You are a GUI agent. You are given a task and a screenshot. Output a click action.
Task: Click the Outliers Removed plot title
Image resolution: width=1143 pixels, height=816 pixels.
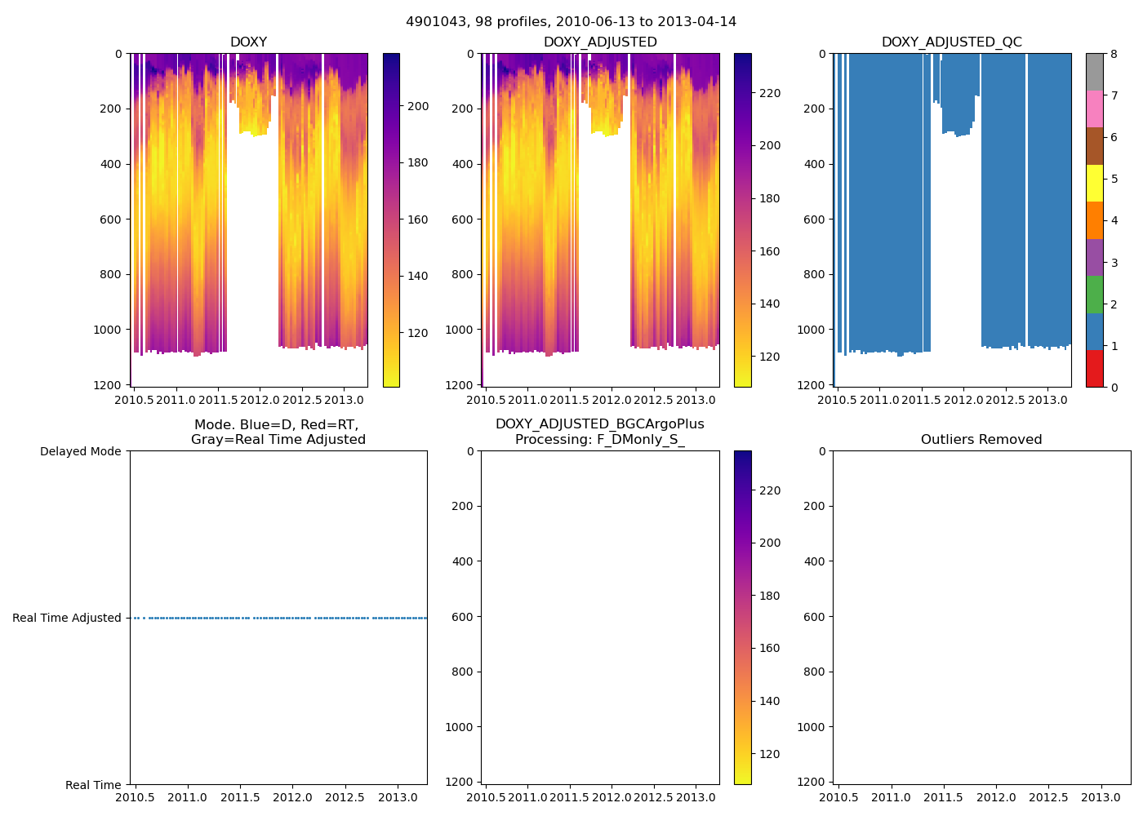981,440
